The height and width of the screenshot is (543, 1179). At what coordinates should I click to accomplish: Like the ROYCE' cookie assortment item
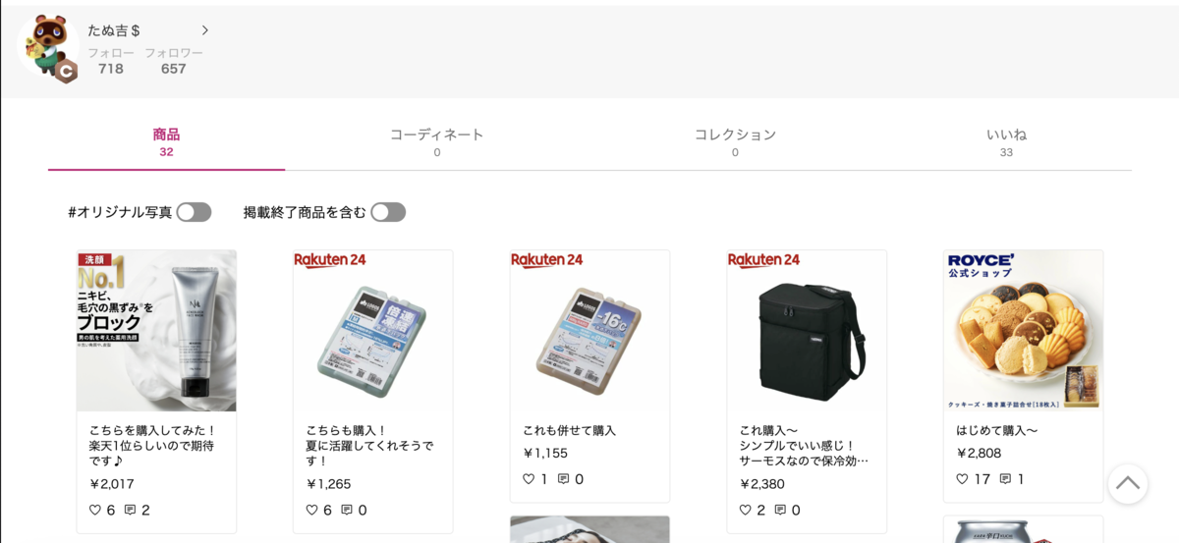click(x=963, y=479)
